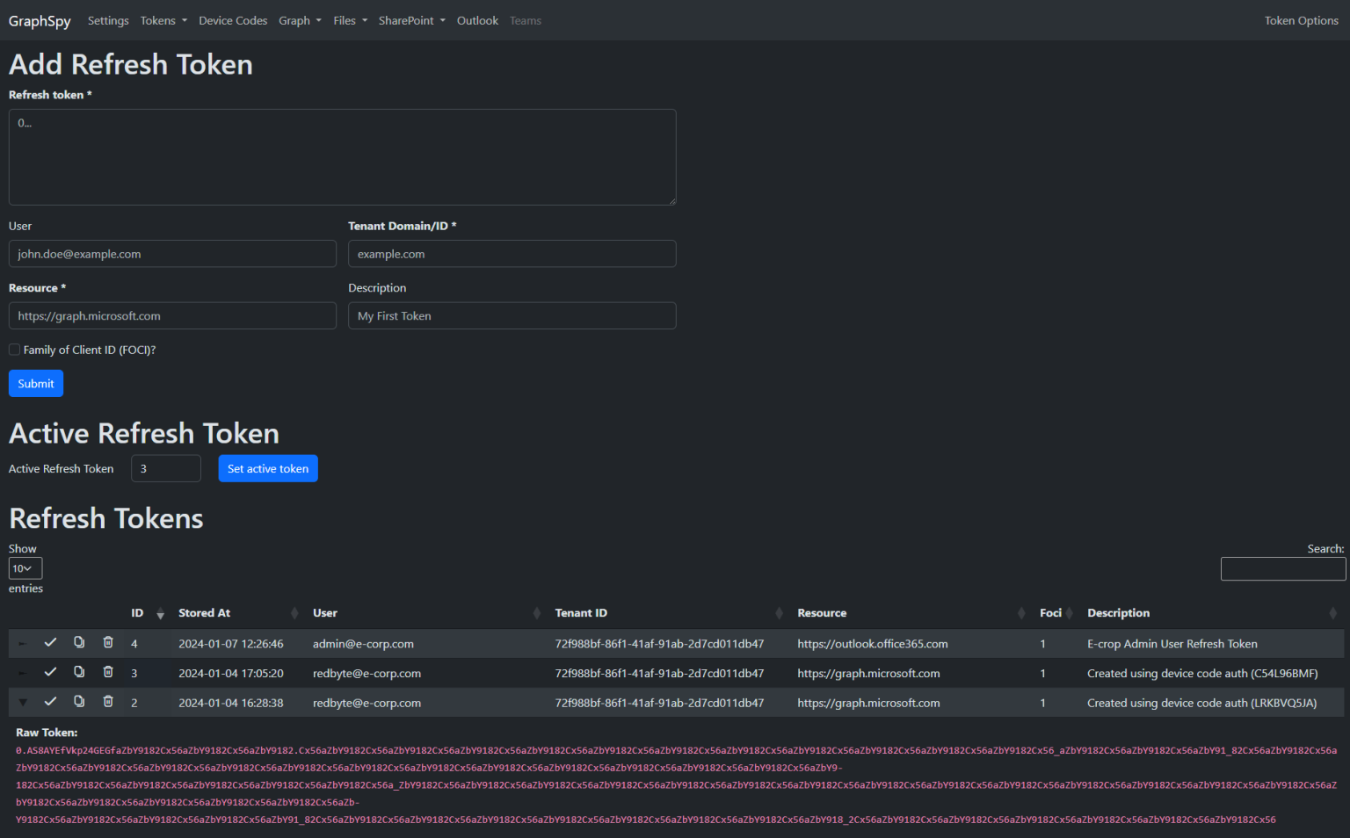1350x838 pixels.
Task: Submit the new refresh token form
Action: click(35, 383)
